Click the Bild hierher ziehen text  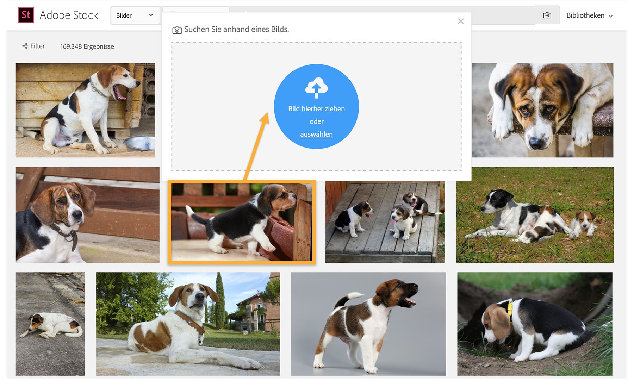(316, 109)
